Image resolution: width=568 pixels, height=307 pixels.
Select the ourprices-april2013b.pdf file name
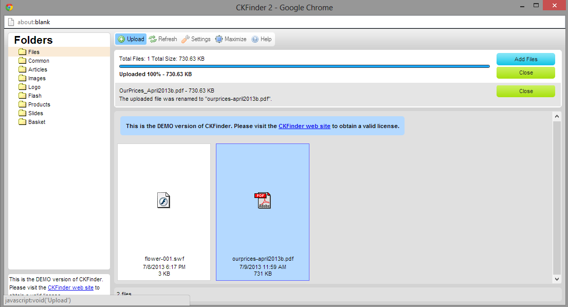click(263, 259)
